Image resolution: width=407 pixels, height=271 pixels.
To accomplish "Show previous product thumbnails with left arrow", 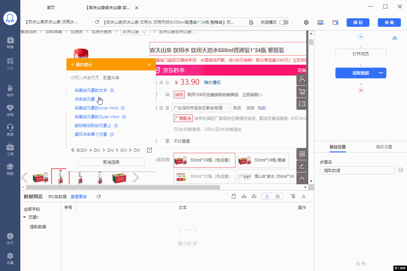I will coord(24,177).
